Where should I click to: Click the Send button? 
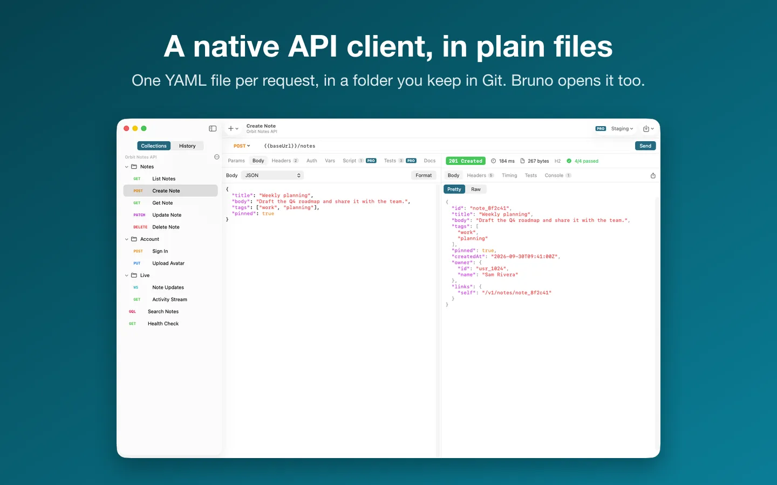645,146
